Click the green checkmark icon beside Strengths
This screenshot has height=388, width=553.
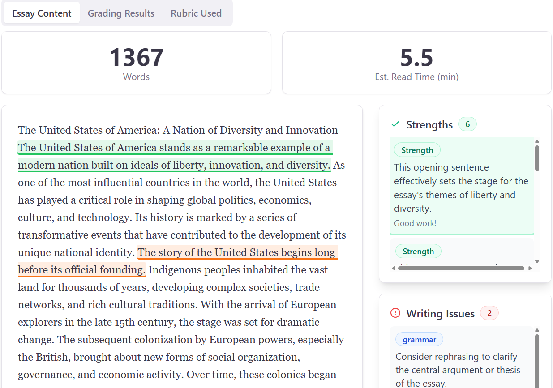(394, 124)
